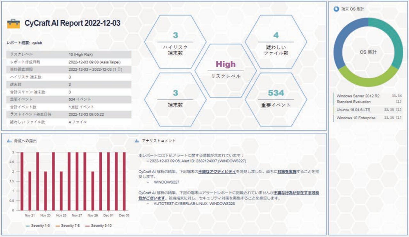
Task: Select the Windows 10 Enterprise legend row
Action: click(x=368, y=118)
